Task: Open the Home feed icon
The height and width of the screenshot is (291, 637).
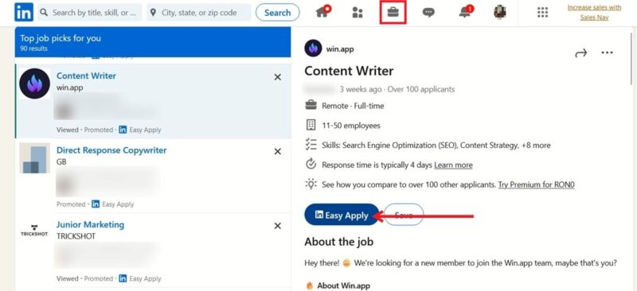Action: pyautogui.click(x=323, y=12)
